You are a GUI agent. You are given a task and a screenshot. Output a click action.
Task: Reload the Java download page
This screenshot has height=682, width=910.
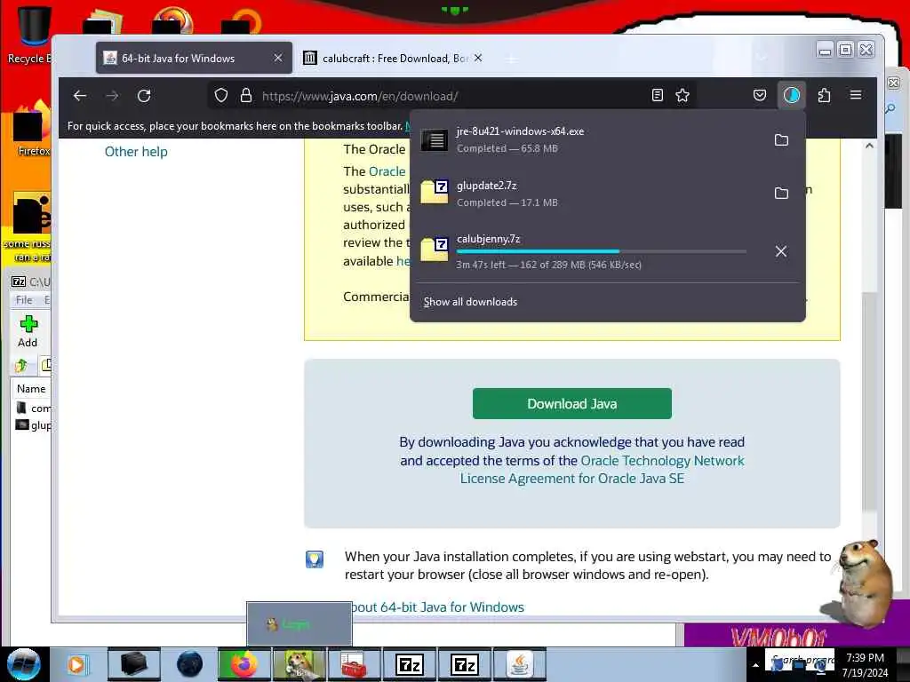tap(144, 96)
